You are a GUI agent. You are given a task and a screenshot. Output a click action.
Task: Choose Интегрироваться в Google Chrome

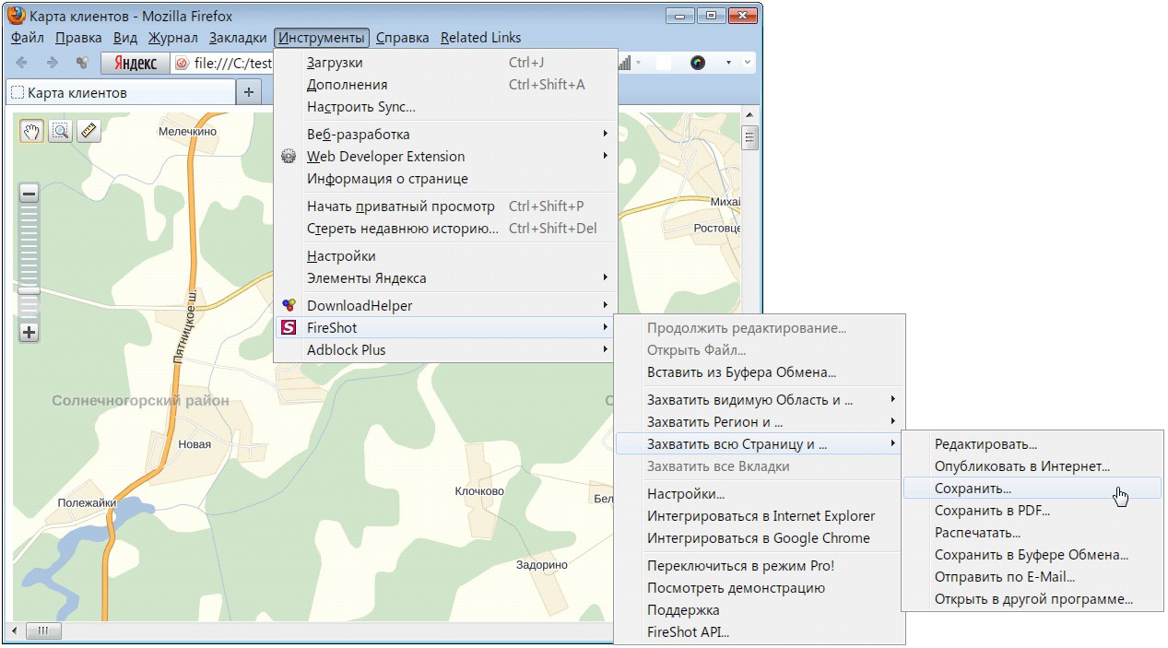click(760, 538)
